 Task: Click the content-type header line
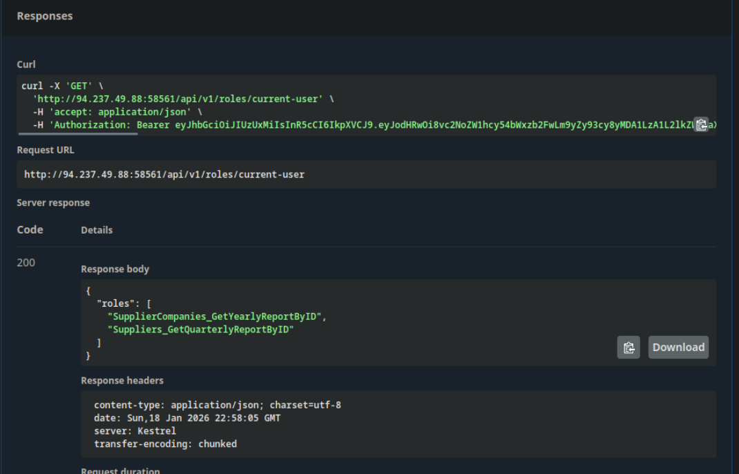[x=218, y=405]
